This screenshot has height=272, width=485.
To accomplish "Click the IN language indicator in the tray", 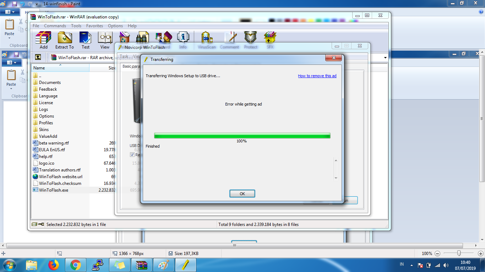I will pos(402,264).
